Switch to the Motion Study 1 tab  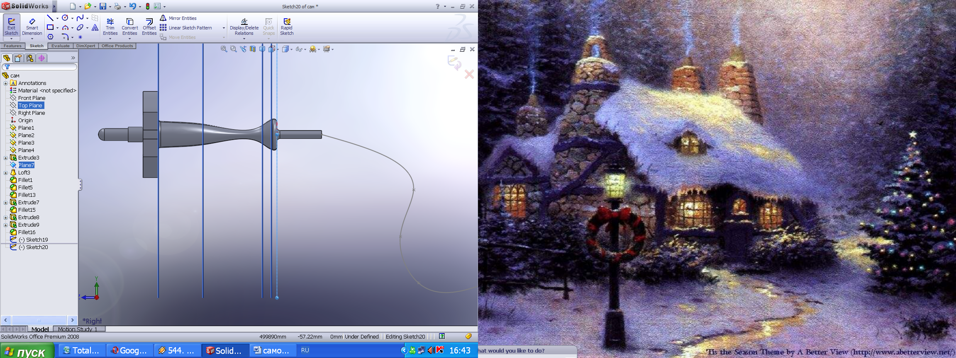(x=79, y=329)
